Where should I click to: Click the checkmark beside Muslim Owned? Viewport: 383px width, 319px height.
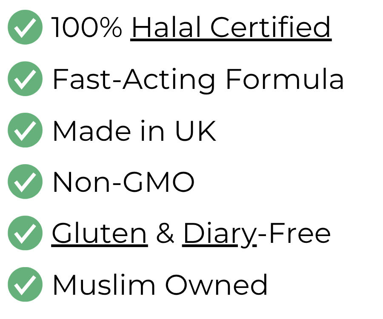25,285
